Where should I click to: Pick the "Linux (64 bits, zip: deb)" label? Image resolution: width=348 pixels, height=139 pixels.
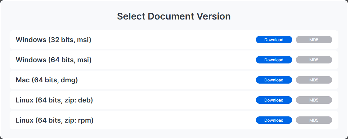tap(54, 100)
